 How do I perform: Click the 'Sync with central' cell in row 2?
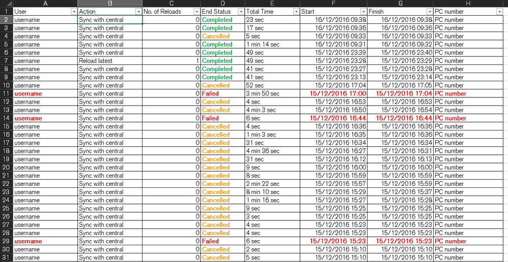tap(110, 20)
